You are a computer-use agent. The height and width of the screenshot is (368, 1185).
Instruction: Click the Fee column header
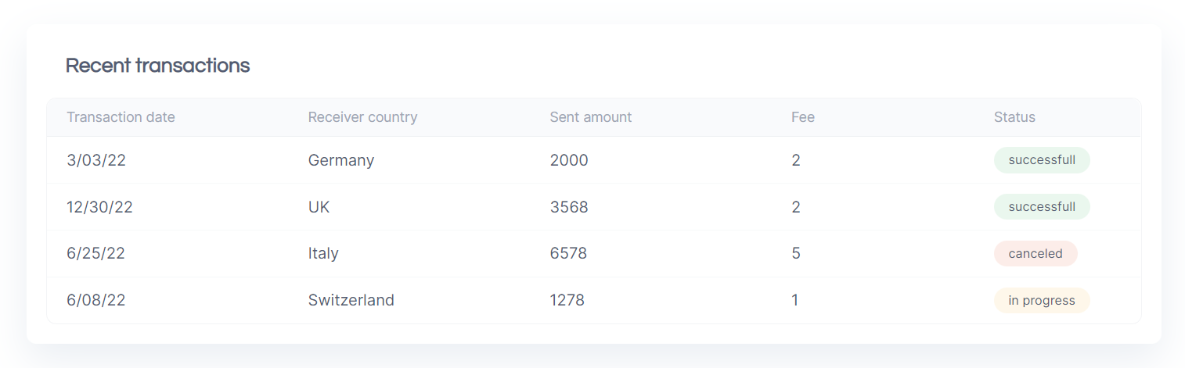(x=803, y=117)
